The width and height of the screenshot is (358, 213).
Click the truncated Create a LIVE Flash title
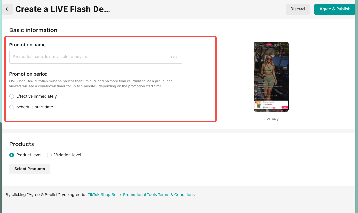pos(62,9)
